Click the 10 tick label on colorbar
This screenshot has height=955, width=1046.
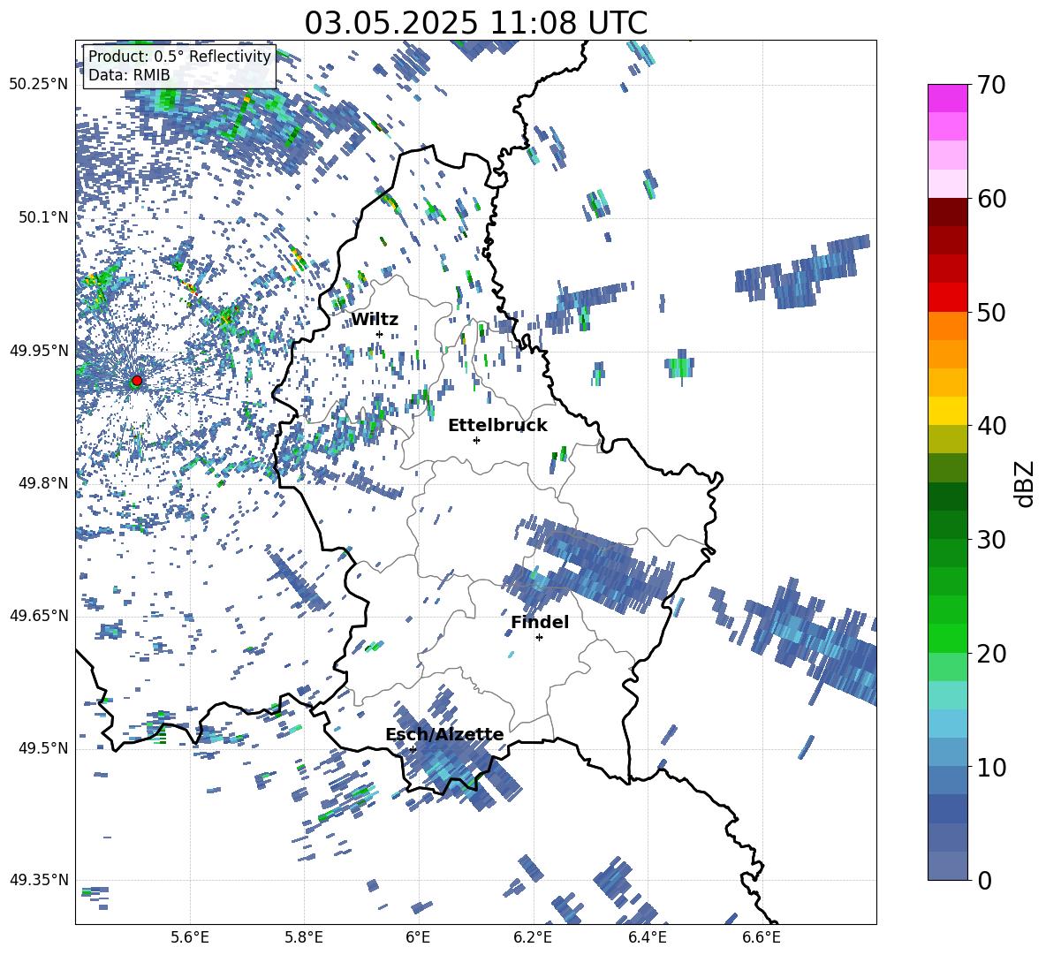[991, 767]
